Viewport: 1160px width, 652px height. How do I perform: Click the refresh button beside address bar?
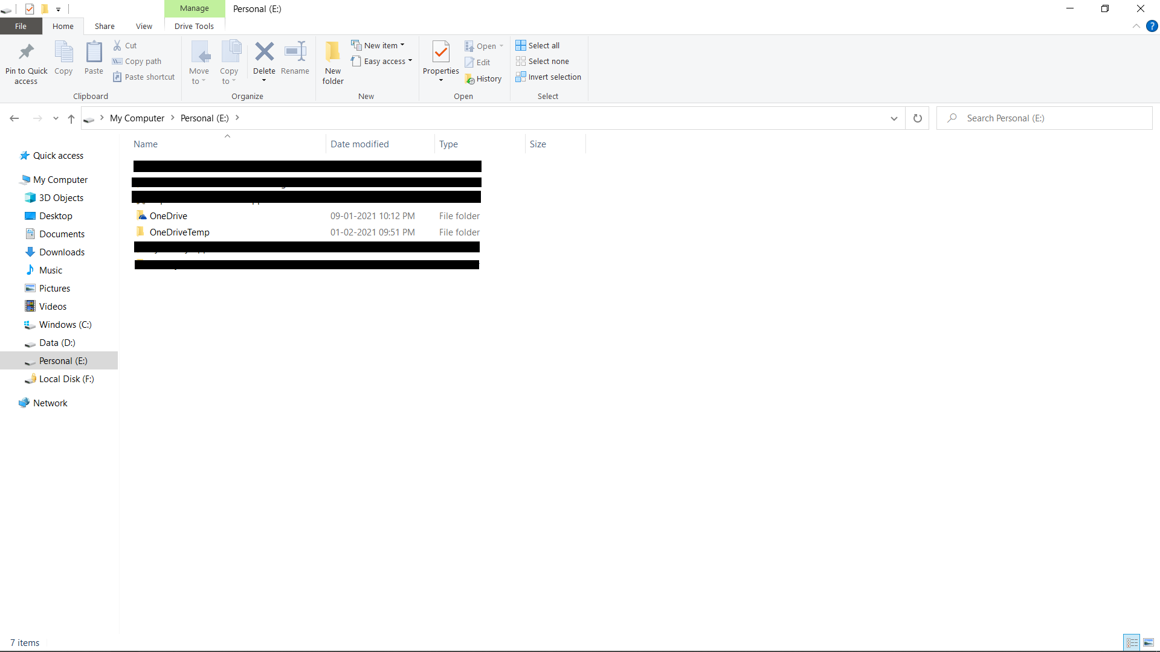pos(917,118)
